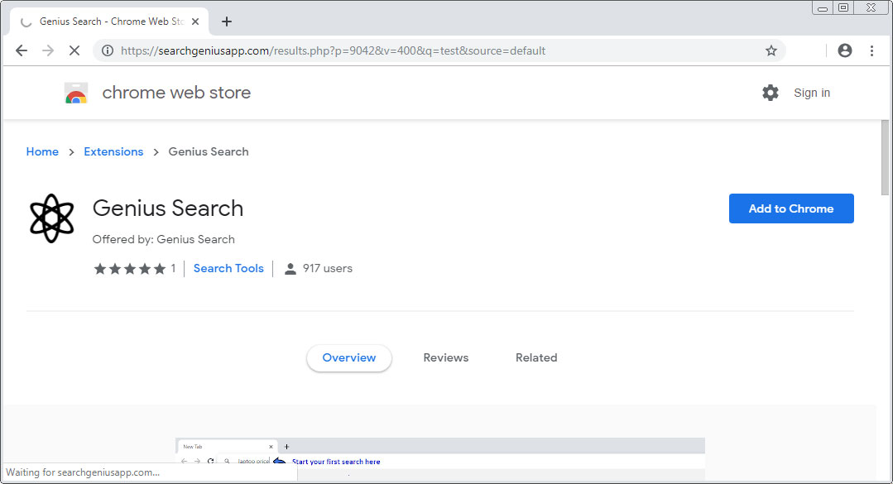Click inside the address bar

point(414,50)
